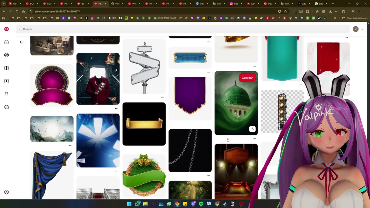Open the blue curtain pin thumbnail

point(52,175)
